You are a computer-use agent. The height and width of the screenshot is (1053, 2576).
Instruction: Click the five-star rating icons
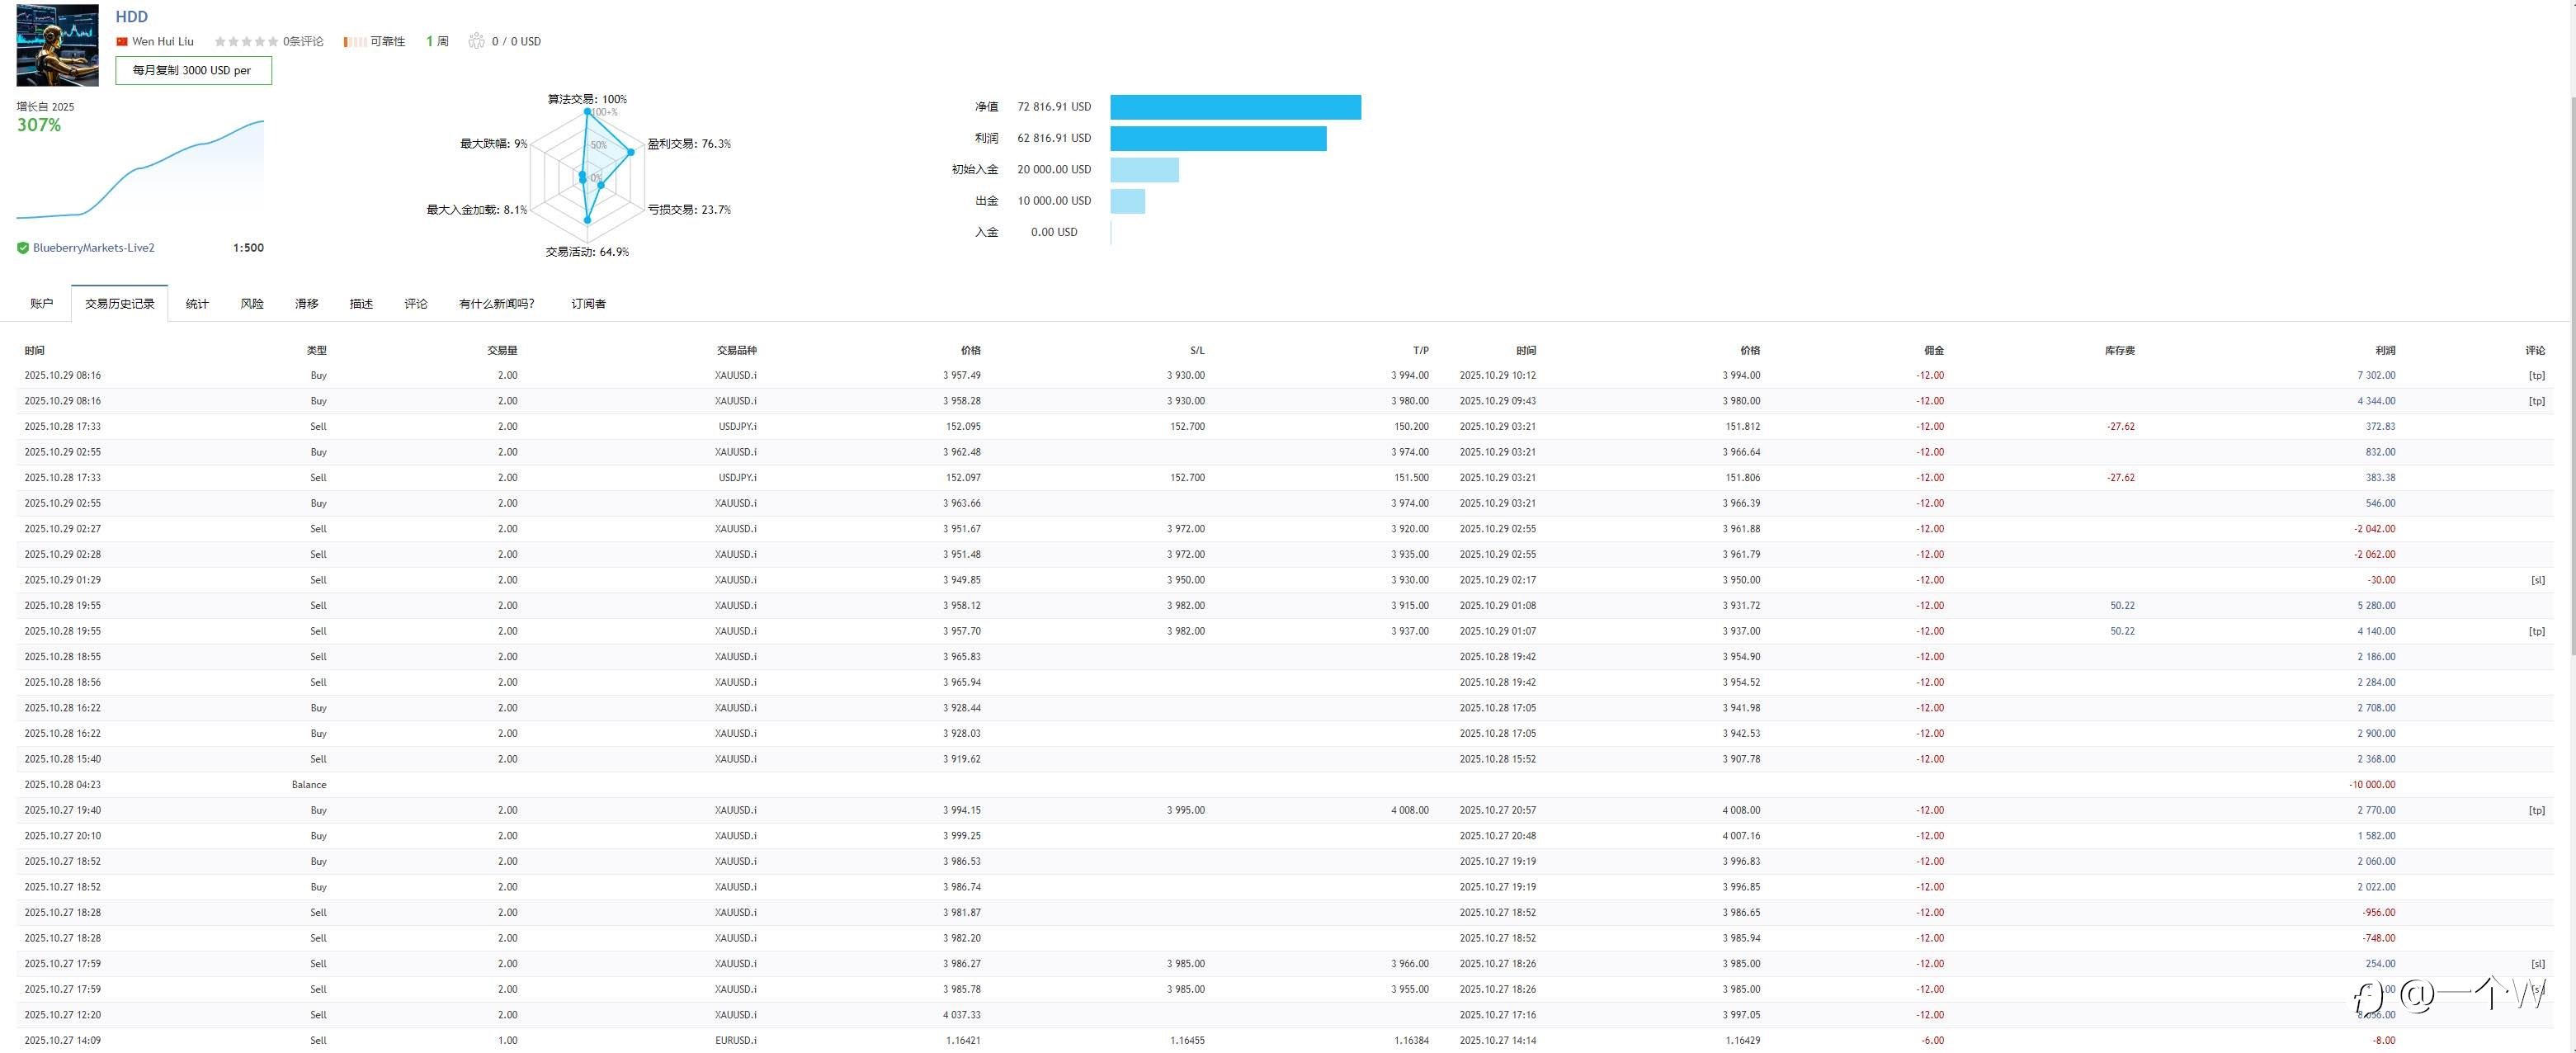coord(246,42)
